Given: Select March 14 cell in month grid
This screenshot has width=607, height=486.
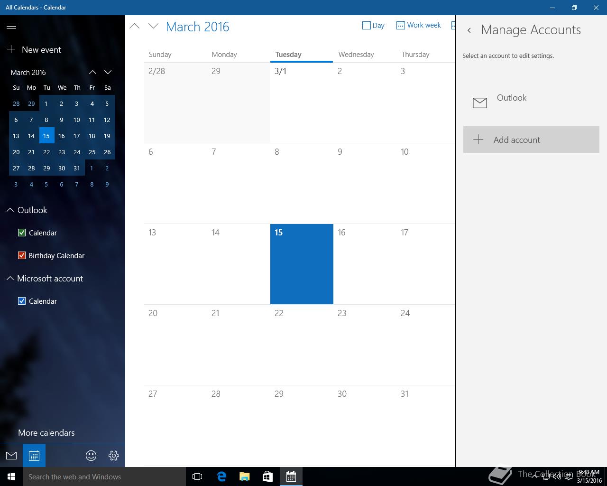Looking at the screenshot, I should coord(239,264).
